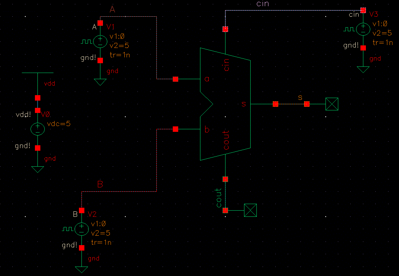The image size is (399, 276).
Task: Click the vdd! terminal label
Action: (23, 115)
